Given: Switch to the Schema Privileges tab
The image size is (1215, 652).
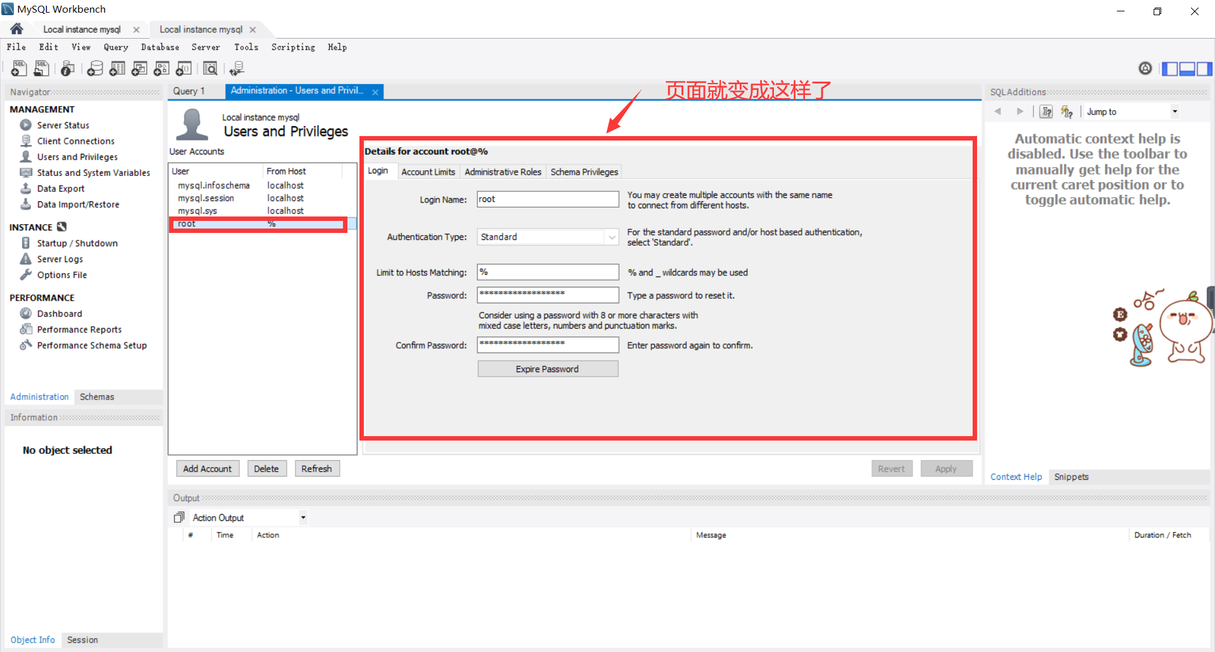Looking at the screenshot, I should tap(584, 172).
